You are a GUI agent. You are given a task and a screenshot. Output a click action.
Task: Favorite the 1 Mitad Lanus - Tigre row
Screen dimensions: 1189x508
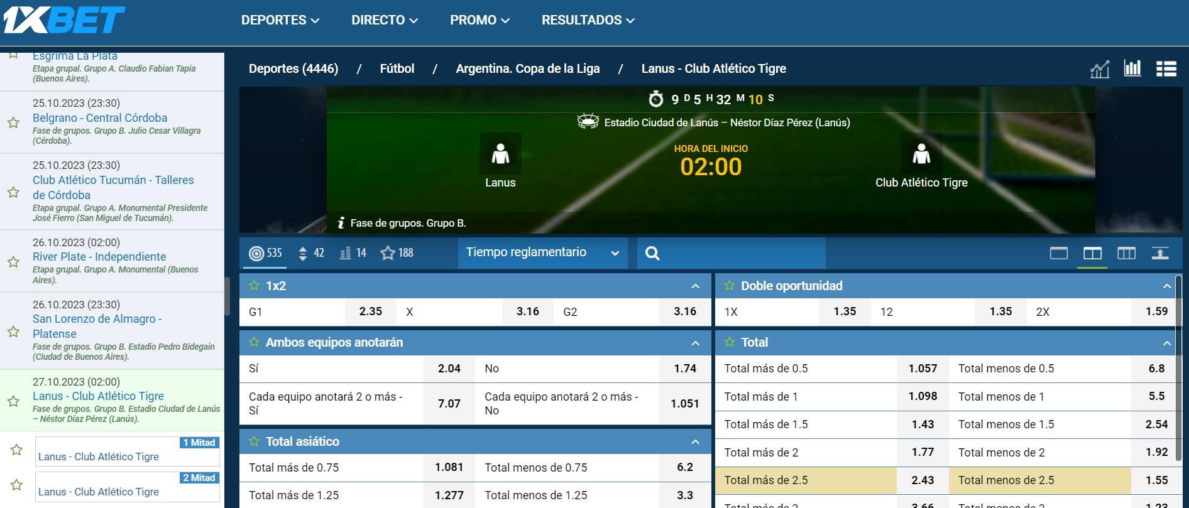[17, 450]
